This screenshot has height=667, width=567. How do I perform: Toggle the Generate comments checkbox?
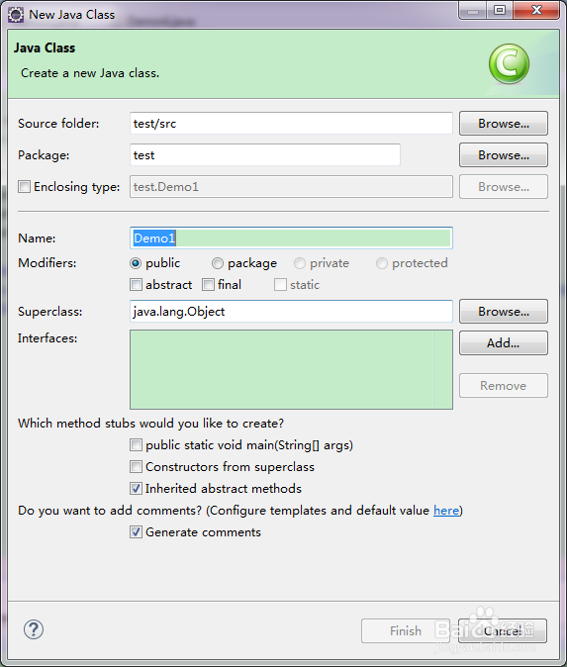click(x=137, y=532)
